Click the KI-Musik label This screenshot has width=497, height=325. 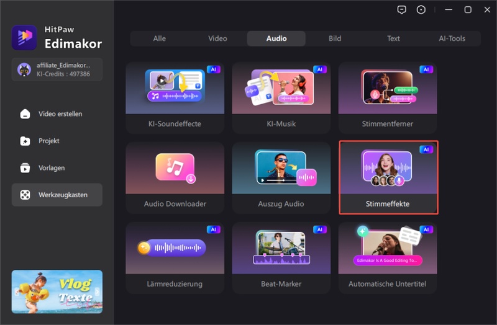point(281,123)
